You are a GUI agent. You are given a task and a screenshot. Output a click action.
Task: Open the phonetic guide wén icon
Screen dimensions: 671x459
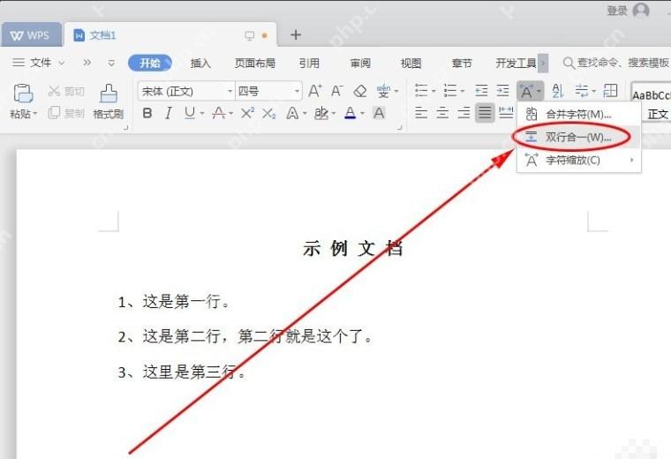pos(383,91)
